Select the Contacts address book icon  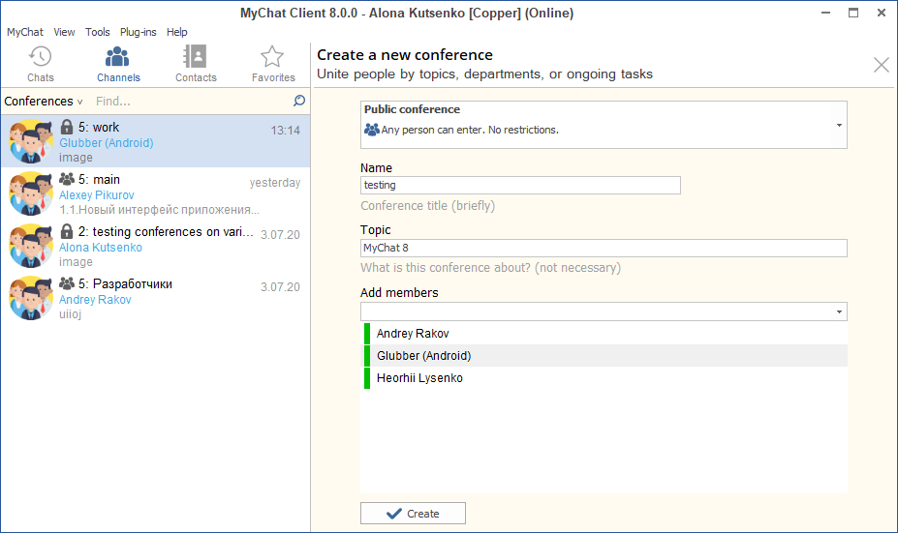(196, 57)
